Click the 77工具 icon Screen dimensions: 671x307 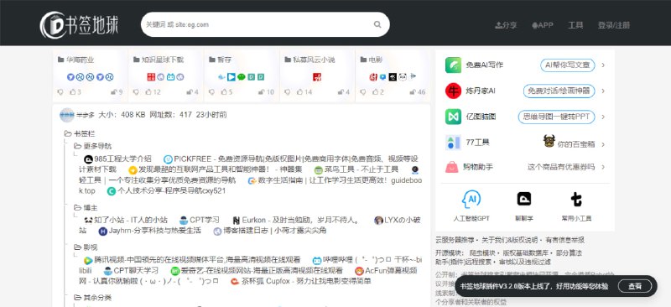coord(453,142)
